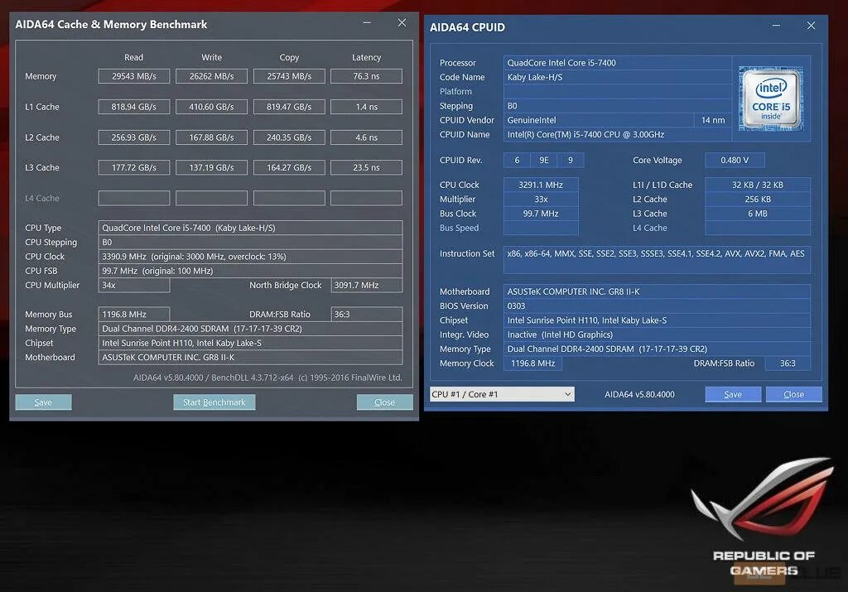Image resolution: width=848 pixels, height=592 pixels.
Task: Click CPU Multiplier 34x field
Action: pos(134,285)
